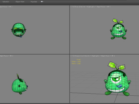Click the Polys count statistic text
The image size is (139, 104).
[76, 62]
